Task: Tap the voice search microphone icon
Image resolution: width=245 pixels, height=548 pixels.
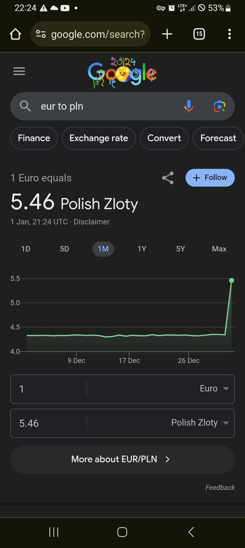Action: coord(189,106)
